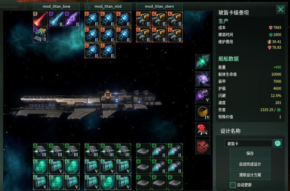Image resolution: width=290 pixels, height=191 pixels.
Task: Click the blue lightning X-slot weapon
Action: click(57, 19)
